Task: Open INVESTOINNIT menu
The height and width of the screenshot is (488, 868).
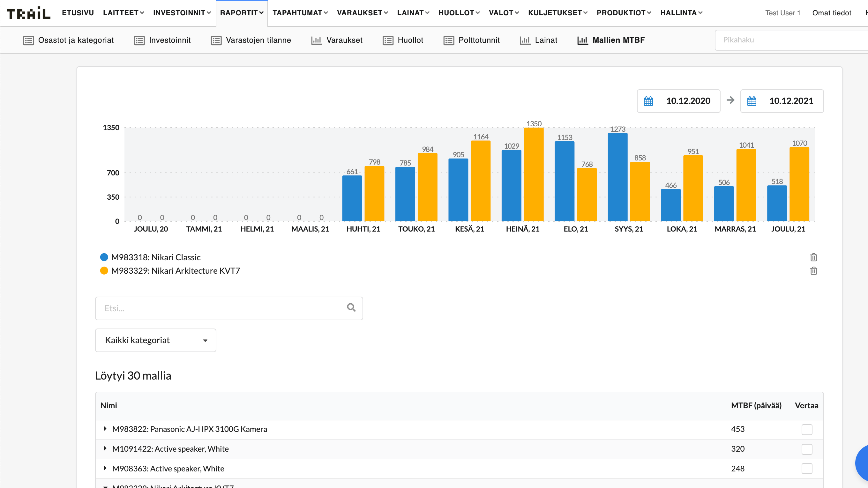Action: tap(182, 13)
